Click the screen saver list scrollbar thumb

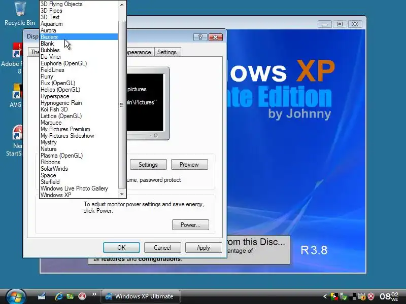[x=122, y=105]
